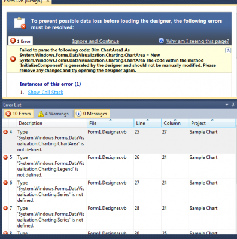Click Sample Chart project in error 5 row
This screenshot has width=237, height=239.
click(x=203, y=157)
